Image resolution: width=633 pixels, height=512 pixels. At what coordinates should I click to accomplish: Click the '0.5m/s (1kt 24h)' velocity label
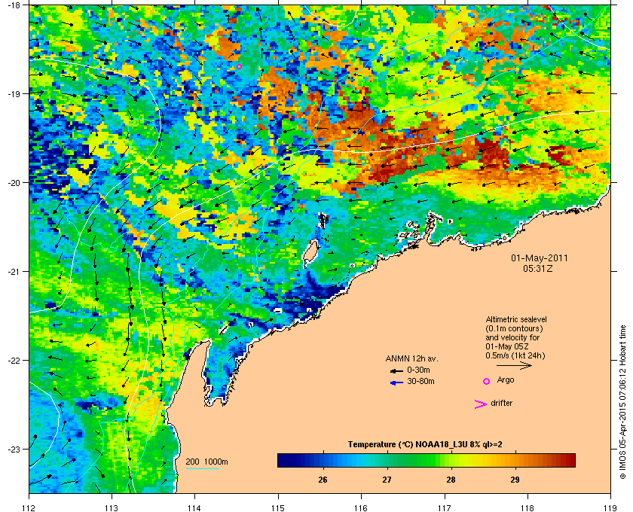point(515,356)
